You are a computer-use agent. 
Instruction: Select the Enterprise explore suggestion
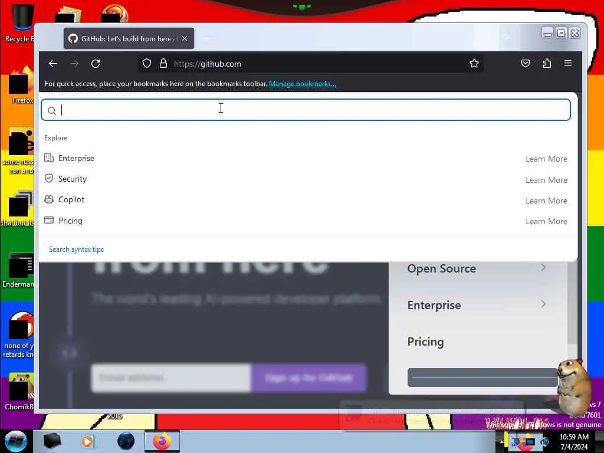point(306,158)
